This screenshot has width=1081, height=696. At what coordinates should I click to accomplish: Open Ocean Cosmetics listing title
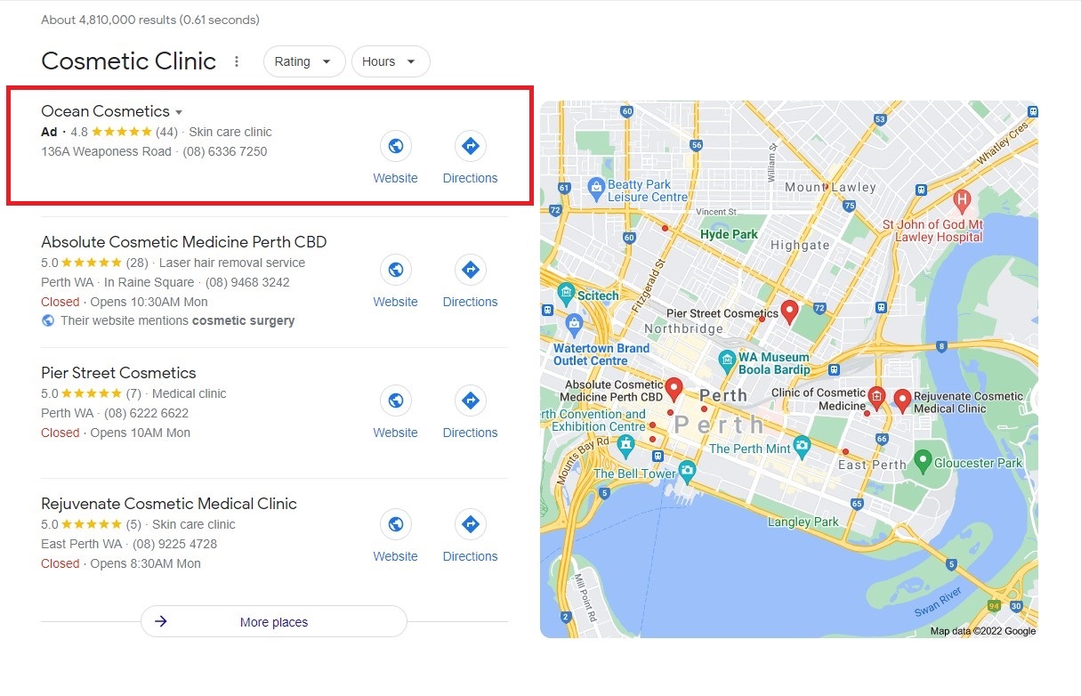click(x=105, y=111)
